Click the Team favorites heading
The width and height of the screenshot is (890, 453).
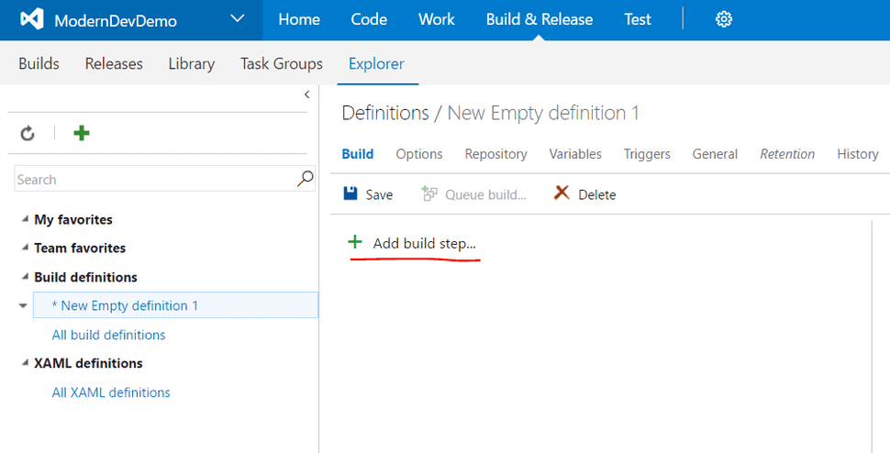80,248
